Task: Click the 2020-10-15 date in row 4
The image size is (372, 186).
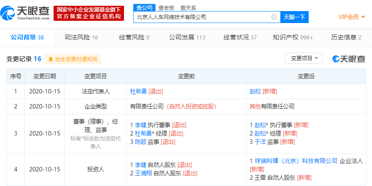Action: coord(45,169)
